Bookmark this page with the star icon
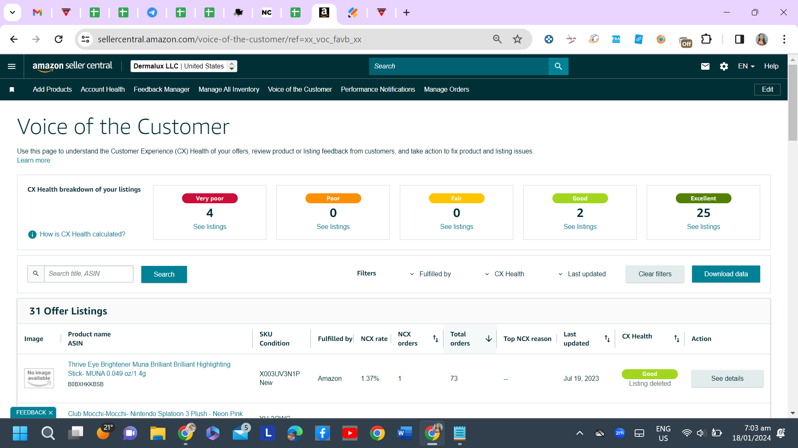Screen dimensions: 798x448 pyautogui.click(x=517, y=39)
